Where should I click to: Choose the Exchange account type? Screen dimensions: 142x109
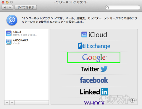tap(94, 46)
